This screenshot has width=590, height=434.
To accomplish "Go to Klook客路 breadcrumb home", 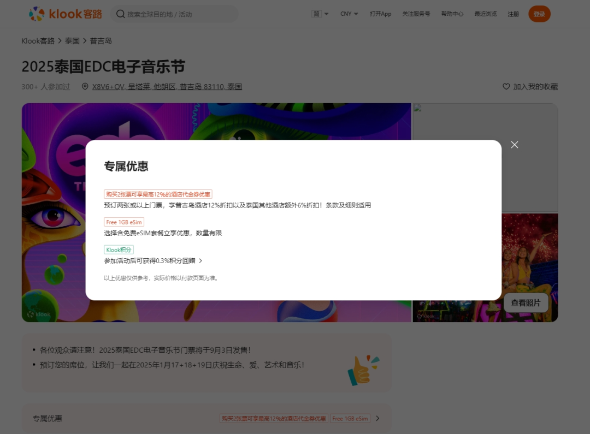I will 38,41.
